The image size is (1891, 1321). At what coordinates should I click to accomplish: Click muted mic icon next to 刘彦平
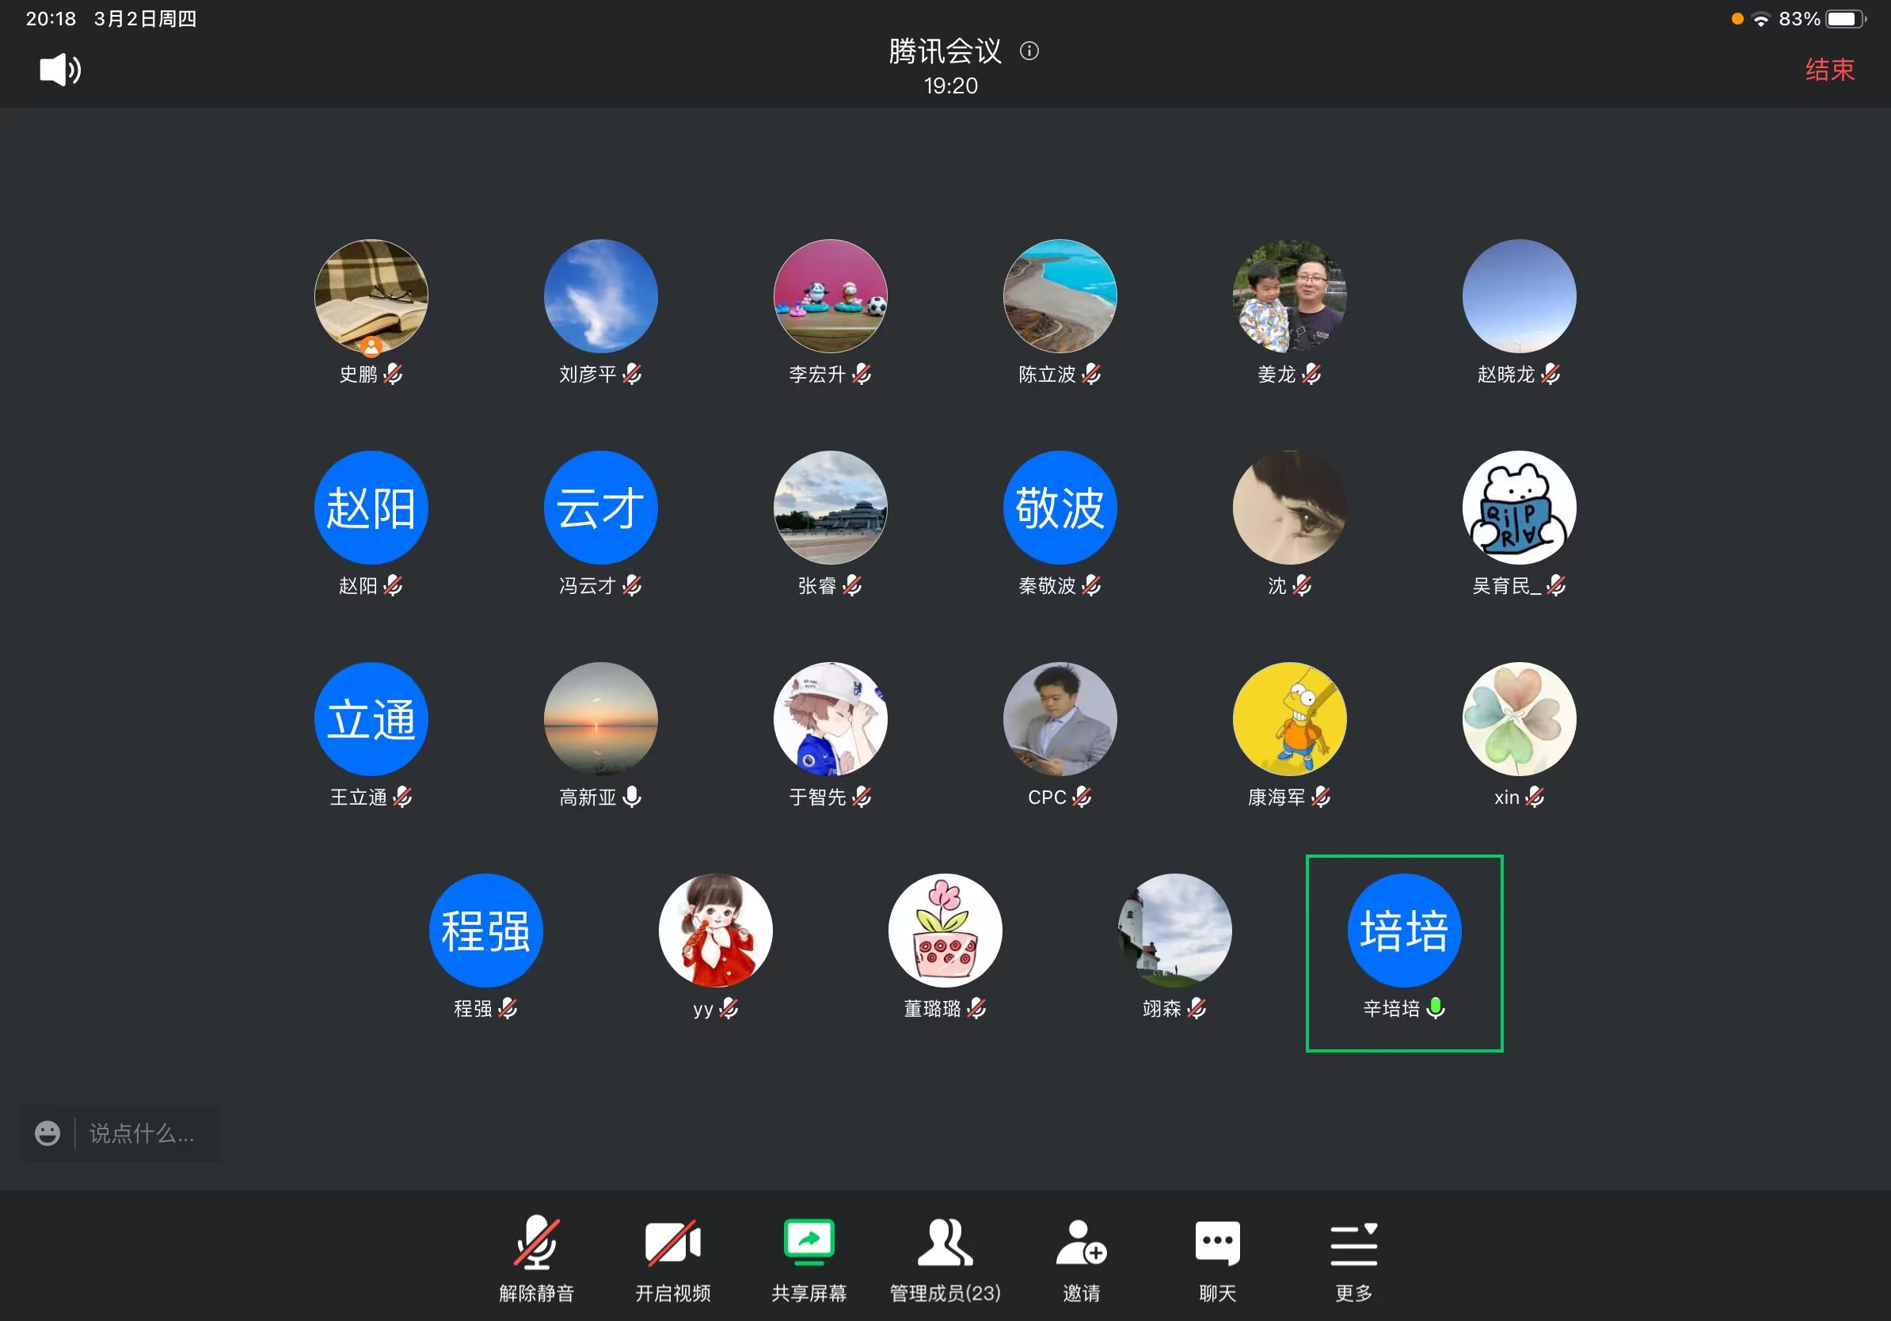click(632, 374)
